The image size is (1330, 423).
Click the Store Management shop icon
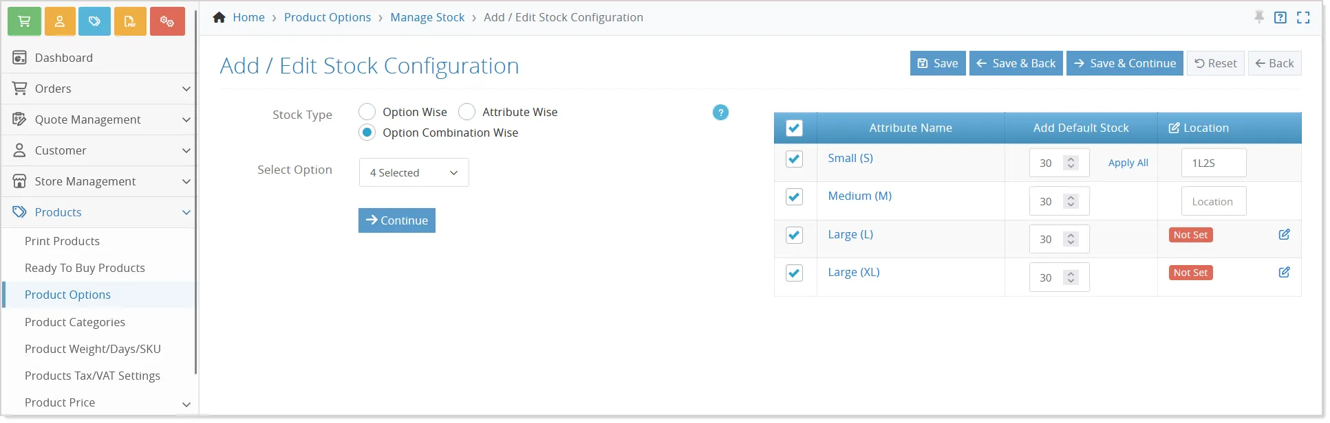[x=19, y=181]
